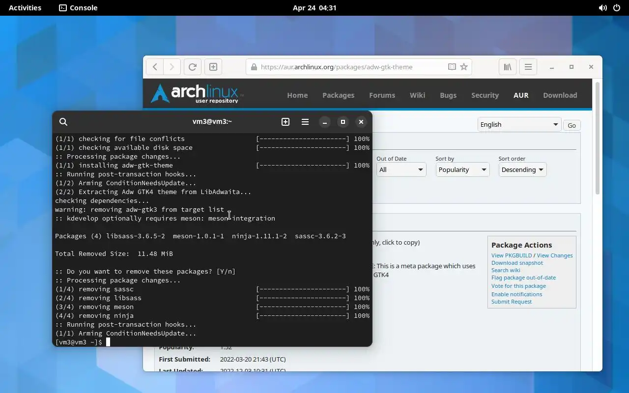The image size is (629, 393).
Task: Click the terminal prompt line [vm3@vm3 ~]$
Action: tap(79, 342)
